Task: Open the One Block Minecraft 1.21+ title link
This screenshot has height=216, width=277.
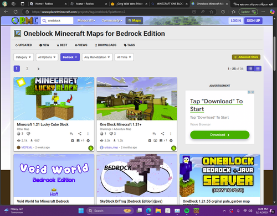Action: point(121,124)
